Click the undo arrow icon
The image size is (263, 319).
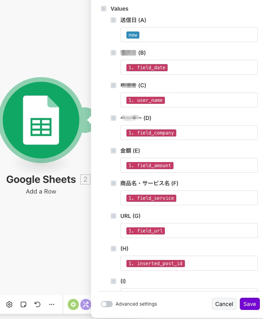pos(38,304)
